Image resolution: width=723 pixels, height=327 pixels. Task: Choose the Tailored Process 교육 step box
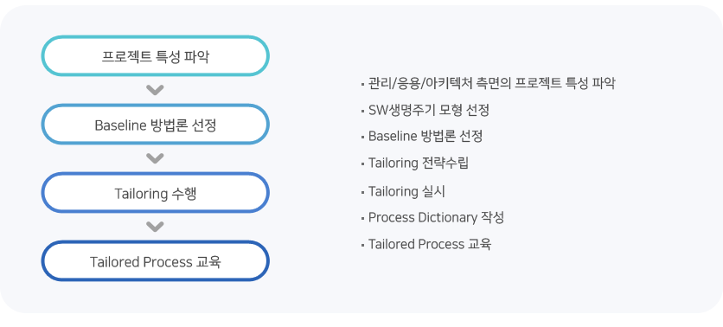156,261
